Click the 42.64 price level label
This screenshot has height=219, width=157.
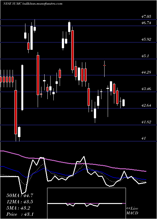pyautogui.click(x=146, y=105)
